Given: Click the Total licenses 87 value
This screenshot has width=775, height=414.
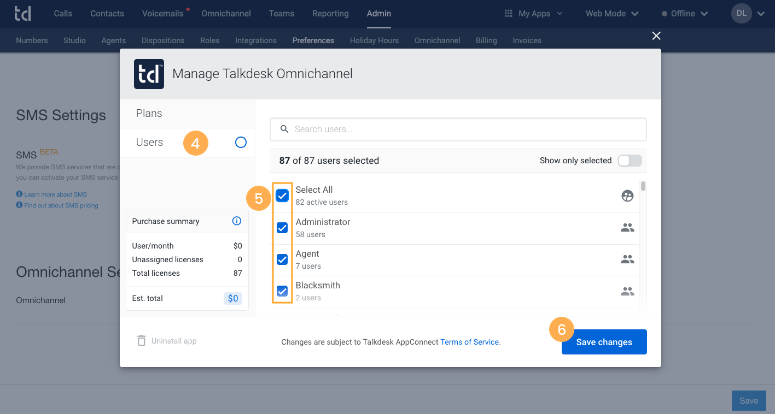Looking at the screenshot, I should pos(237,273).
